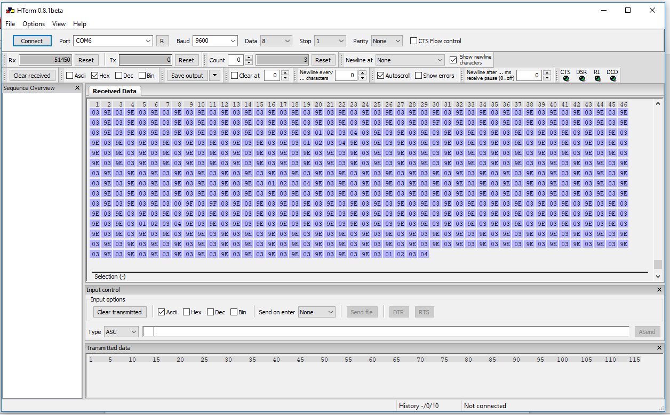Click the Send file button
Viewport: 670px width, 415px height.
pos(362,312)
